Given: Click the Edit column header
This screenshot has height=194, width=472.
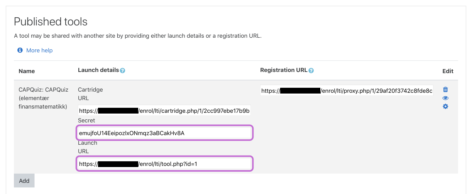Looking at the screenshot, I should click(x=448, y=71).
